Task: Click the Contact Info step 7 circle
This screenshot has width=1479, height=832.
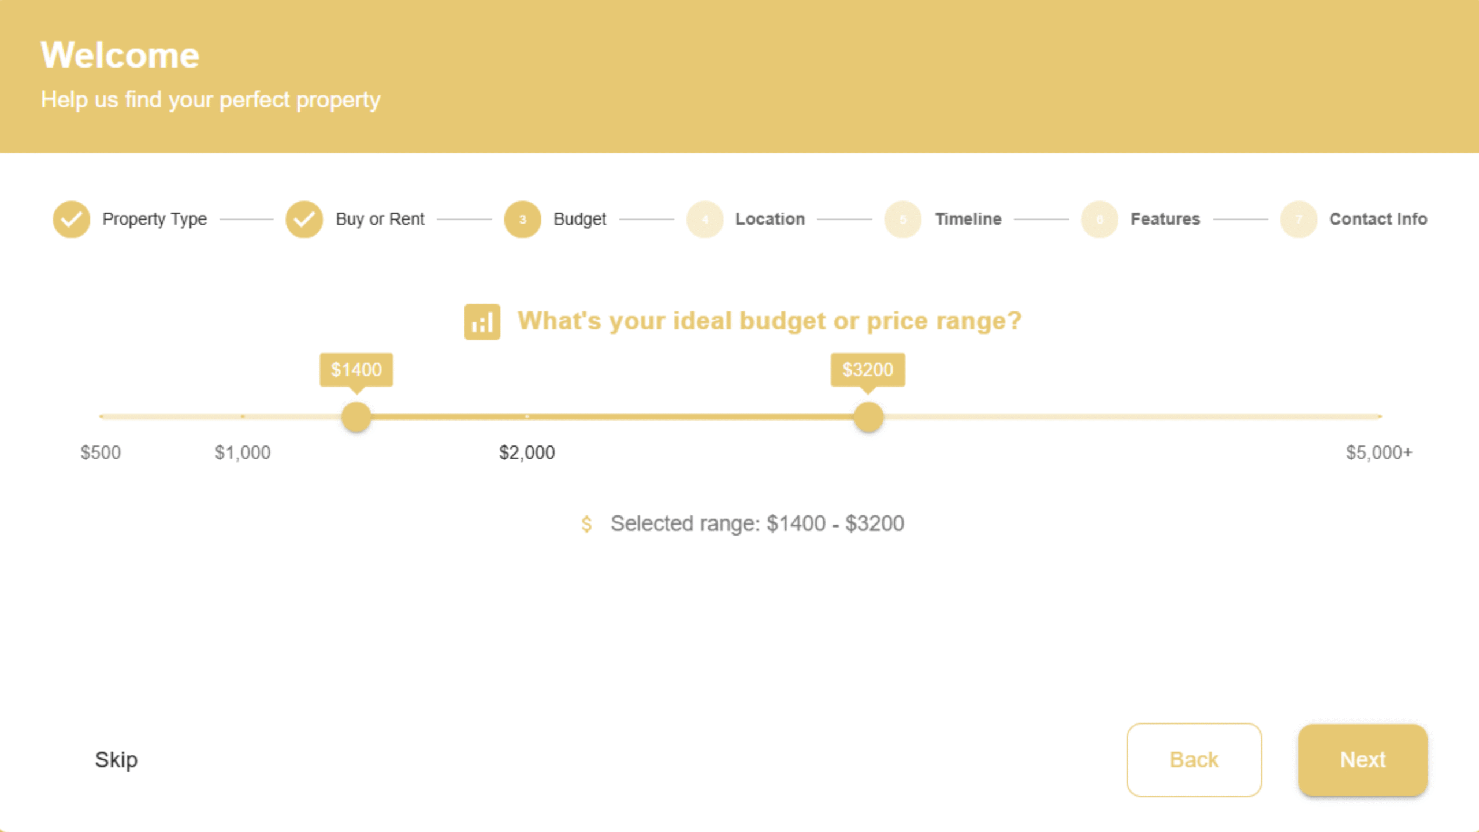Action: point(1298,220)
